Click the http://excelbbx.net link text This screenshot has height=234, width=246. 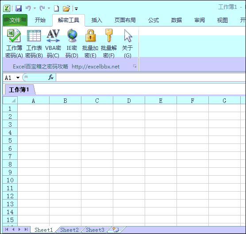coord(96,67)
